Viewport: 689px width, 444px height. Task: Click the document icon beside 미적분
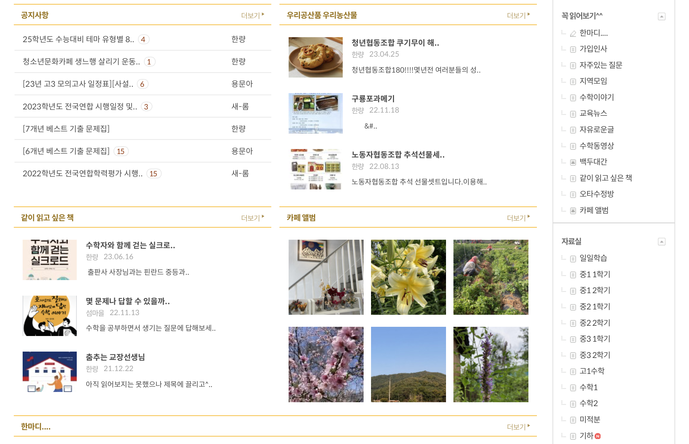pos(573,420)
